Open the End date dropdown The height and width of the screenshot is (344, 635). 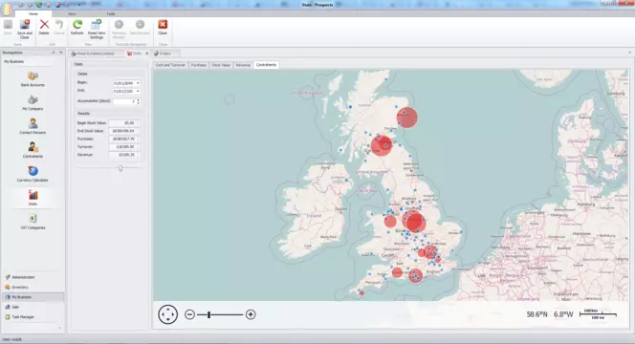(138, 91)
